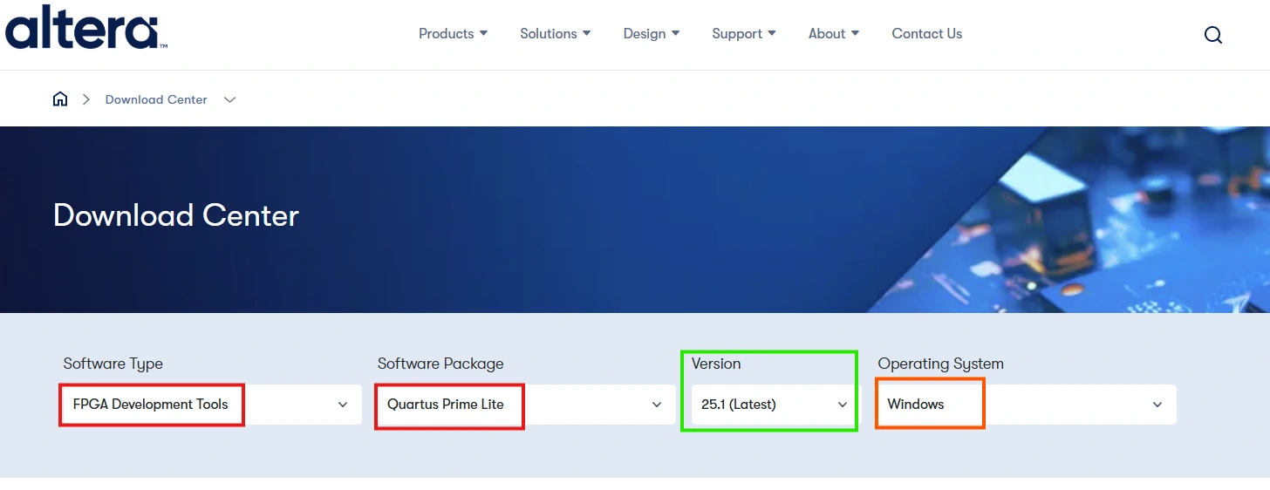Open the FPGA Development Tools dropdown
The width and height of the screenshot is (1270, 490).
click(x=210, y=405)
